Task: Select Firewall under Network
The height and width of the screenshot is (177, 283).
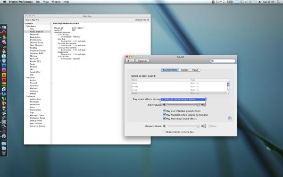Action: (33, 83)
